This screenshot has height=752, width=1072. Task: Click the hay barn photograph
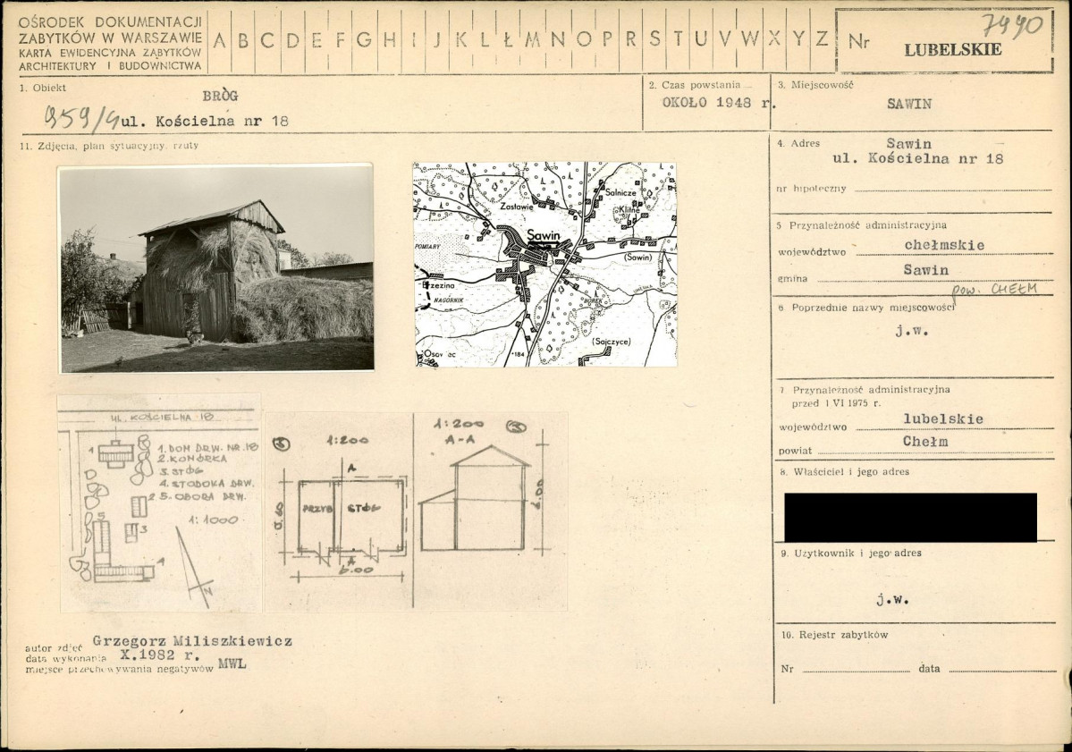[216, 267]
